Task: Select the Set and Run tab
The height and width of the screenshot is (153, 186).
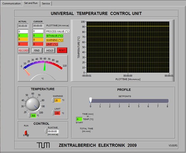Action: pos(31,3)
